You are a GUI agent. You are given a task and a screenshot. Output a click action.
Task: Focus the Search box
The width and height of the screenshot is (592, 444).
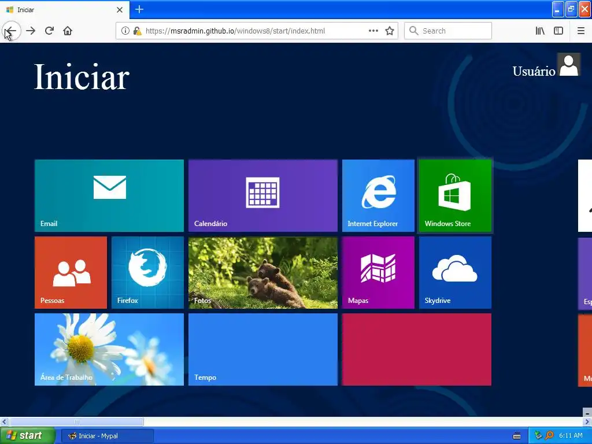click(x=448, y=31)
